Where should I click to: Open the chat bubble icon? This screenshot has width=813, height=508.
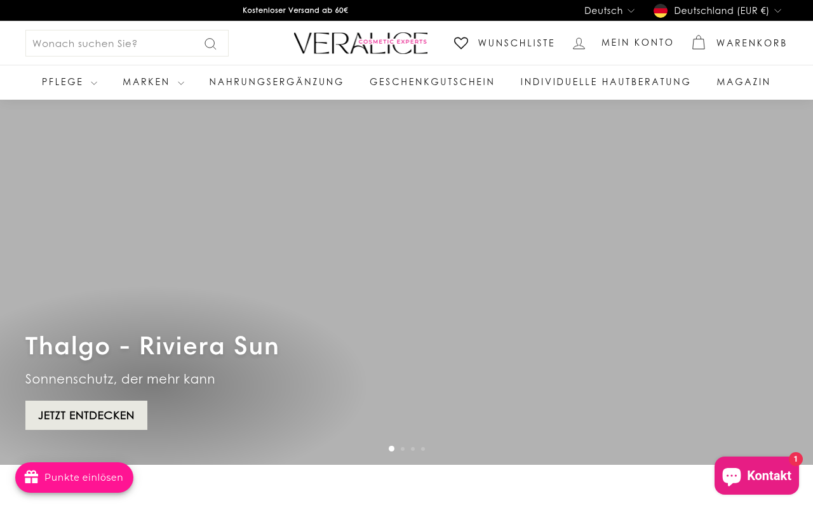point(732,476)
